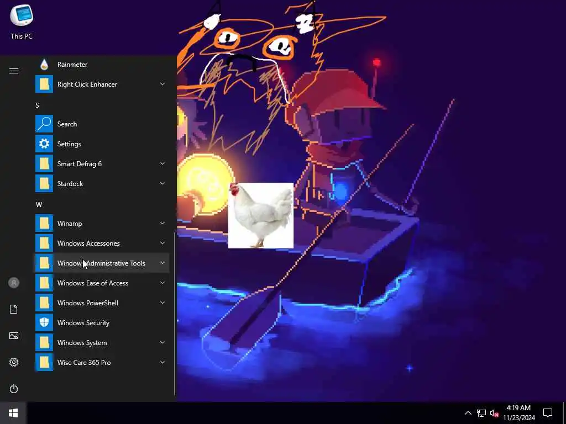
Task: Expand the Winamp folder chevron
Action: click(x=163, y=223)
